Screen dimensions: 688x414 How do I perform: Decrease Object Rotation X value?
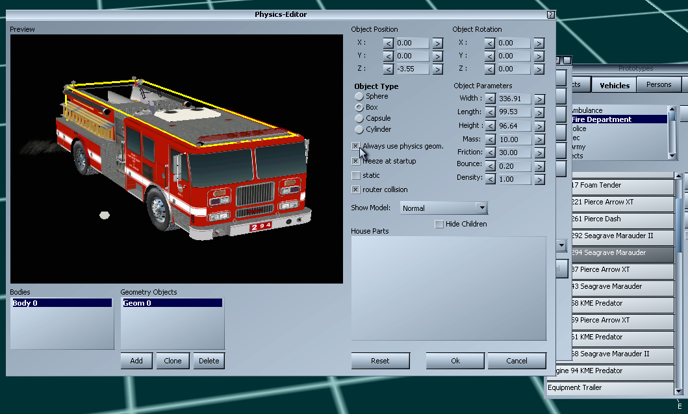[490, 43]
